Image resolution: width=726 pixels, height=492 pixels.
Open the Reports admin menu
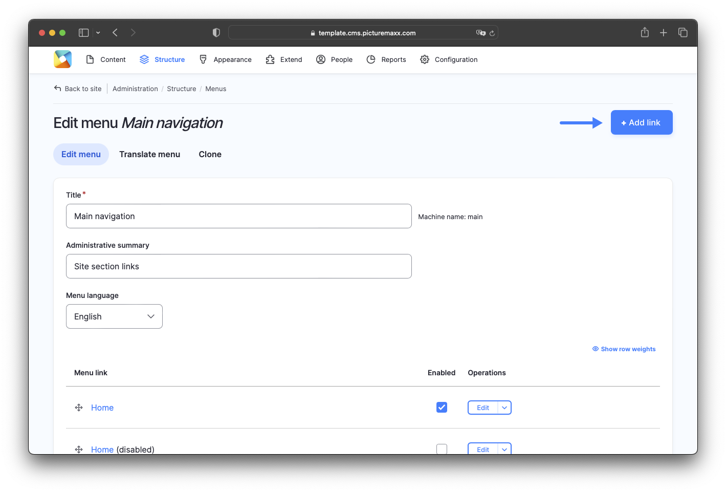click(x=386, y=59)
